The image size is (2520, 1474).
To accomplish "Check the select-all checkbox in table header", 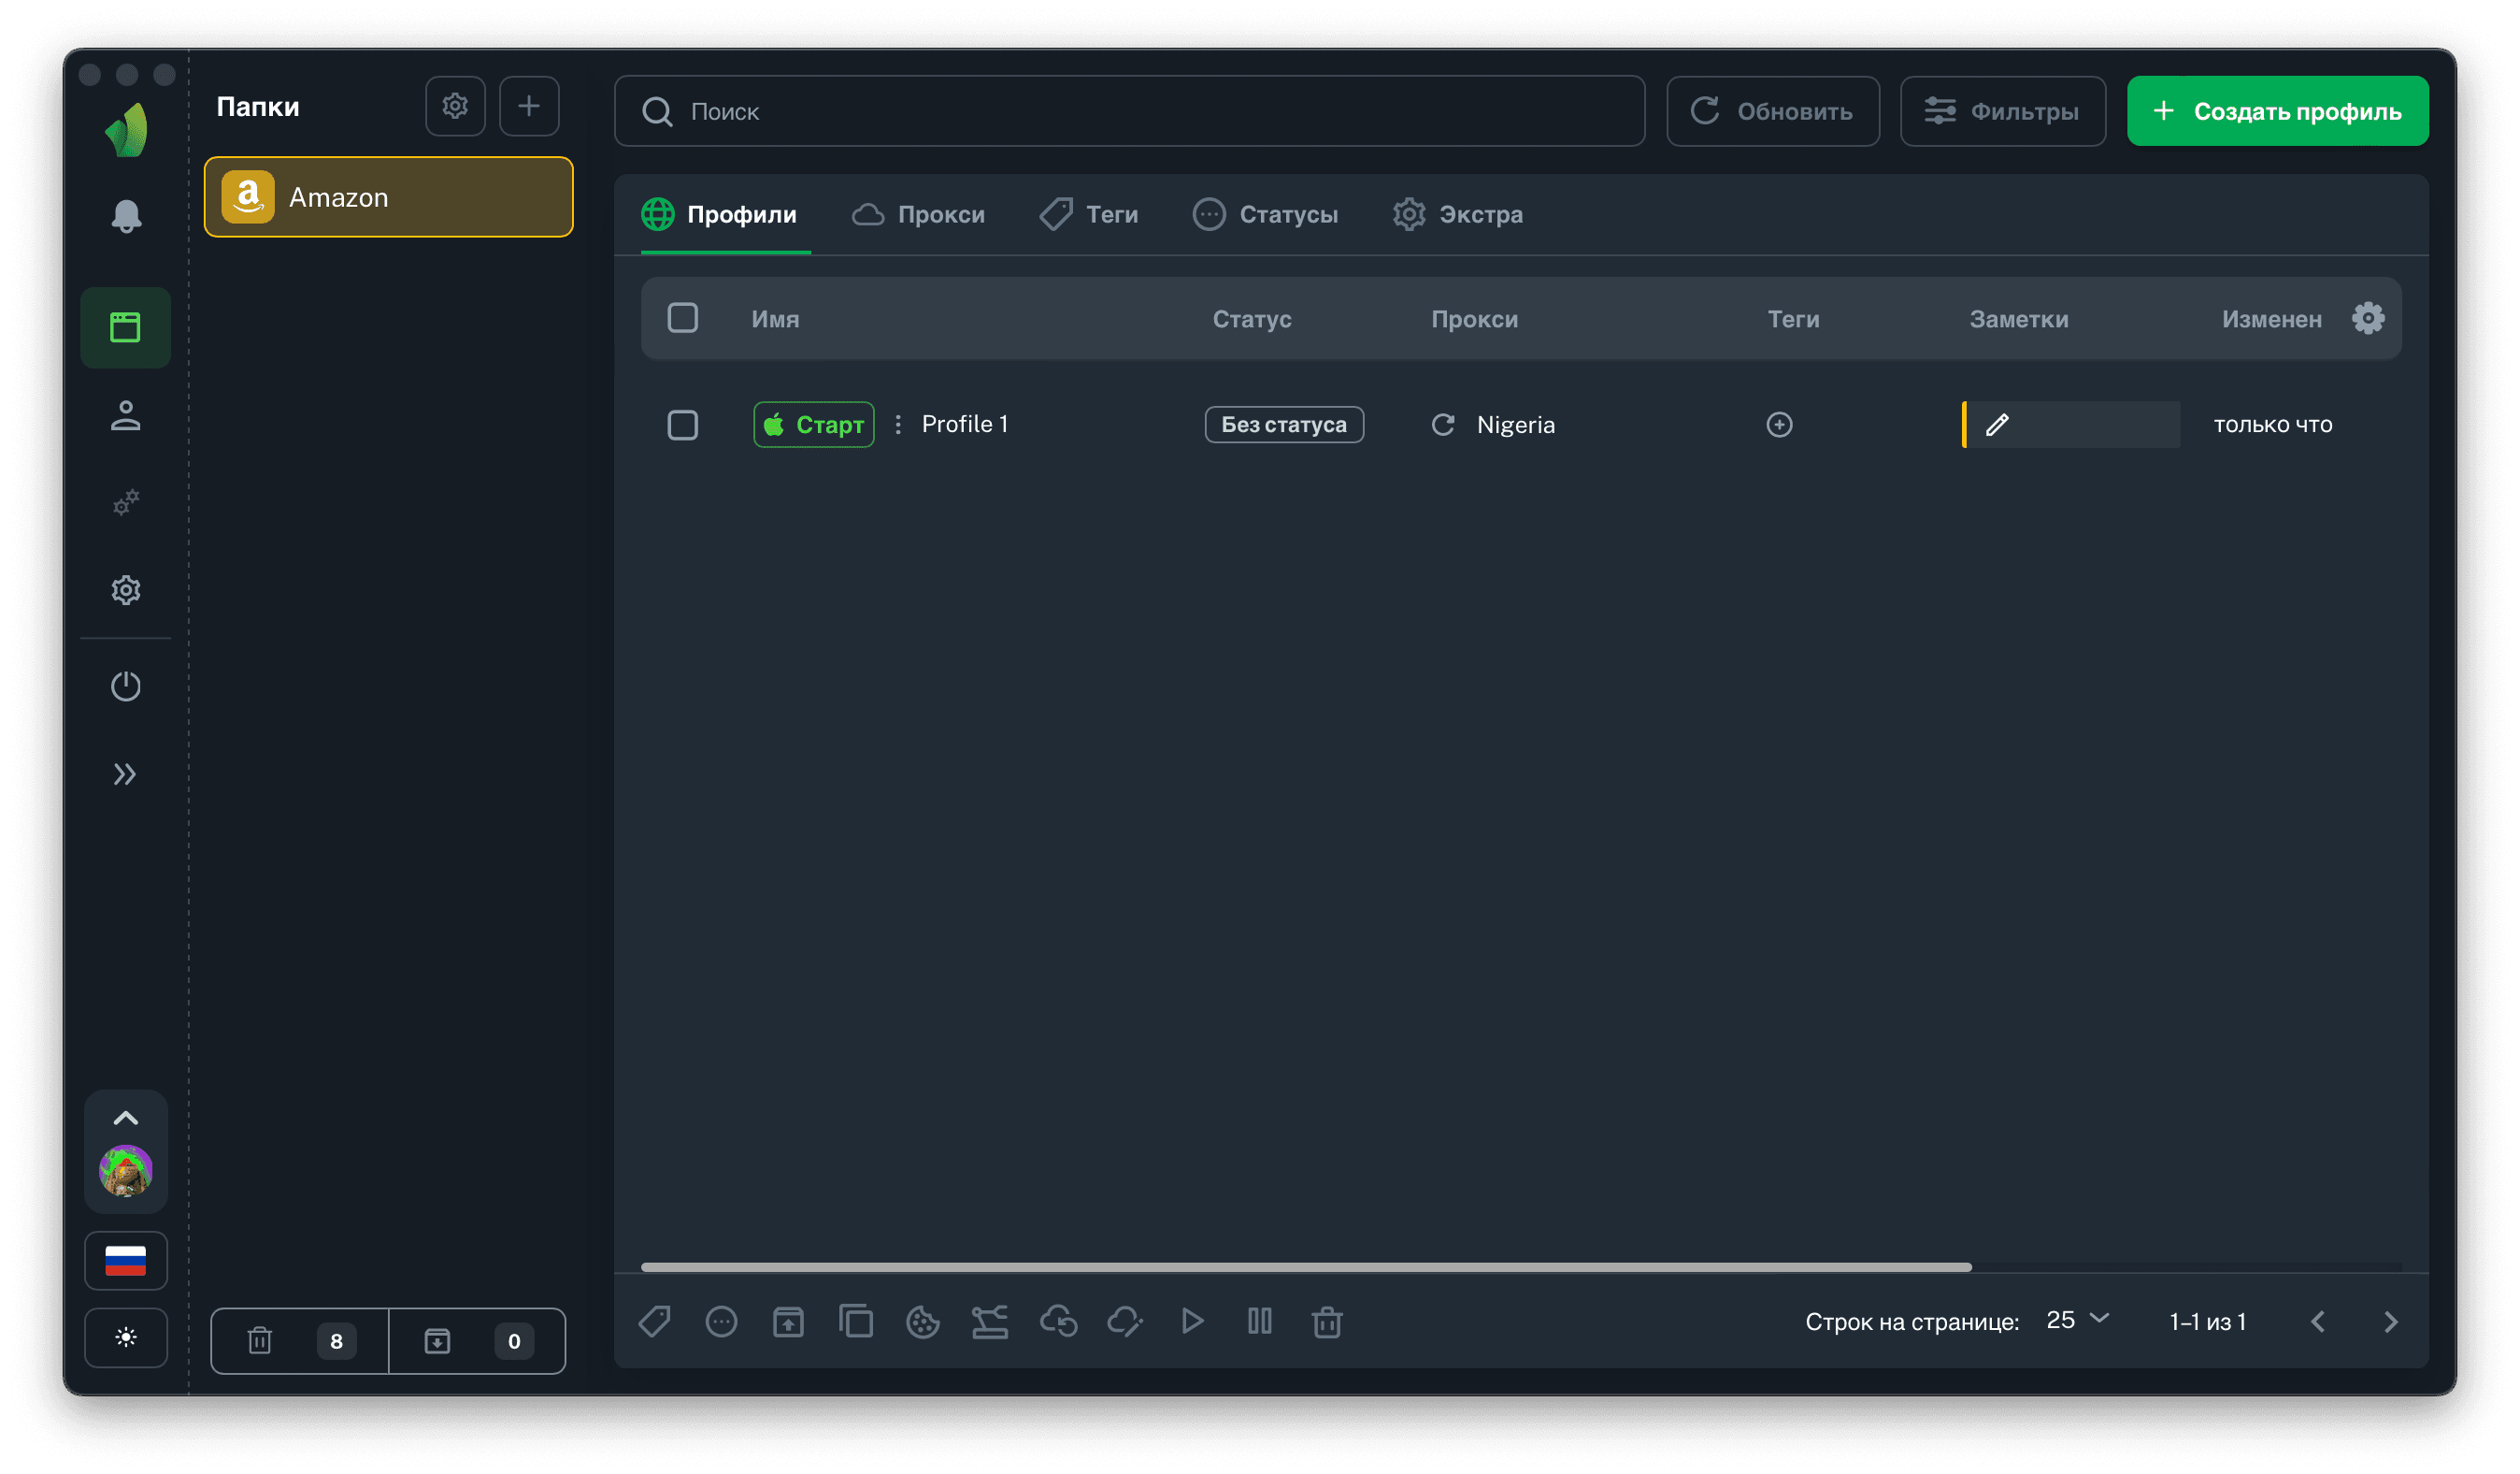I will point(682,318).
